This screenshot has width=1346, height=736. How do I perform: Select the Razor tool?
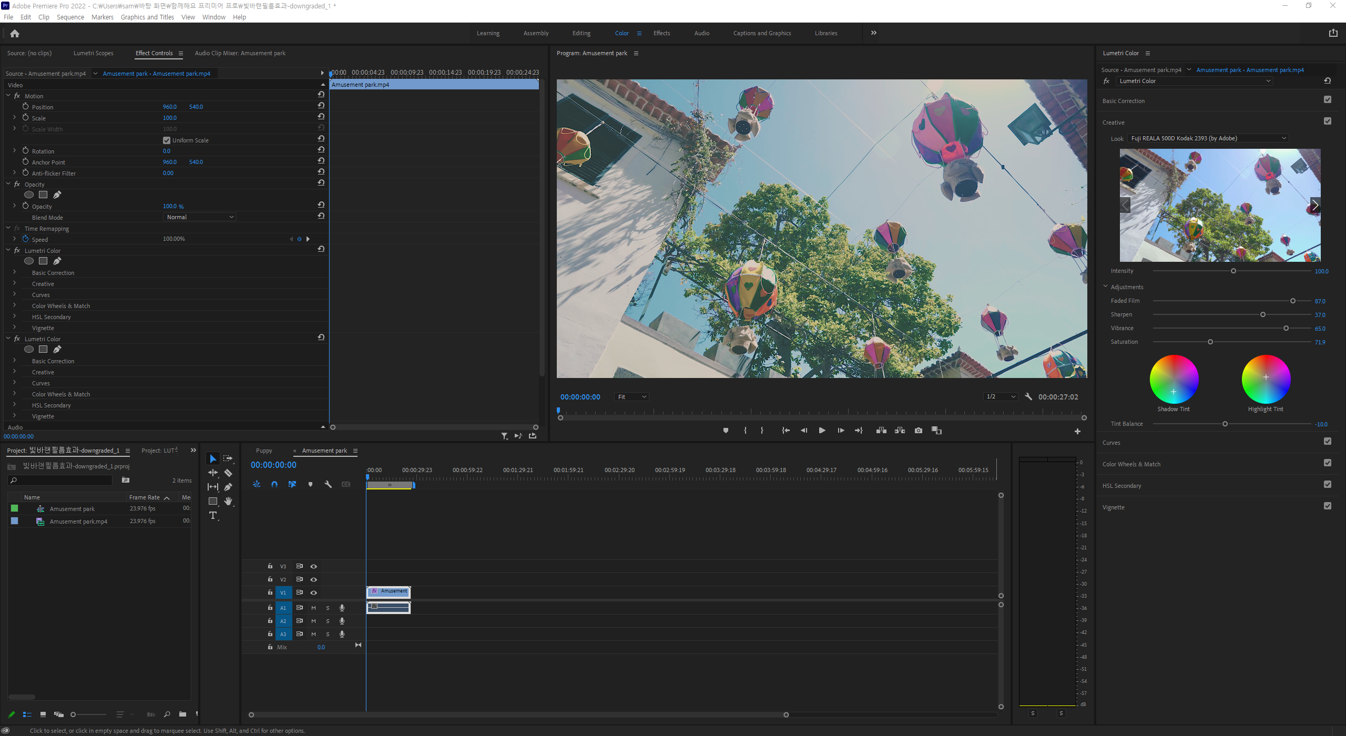tap(228, 473)
